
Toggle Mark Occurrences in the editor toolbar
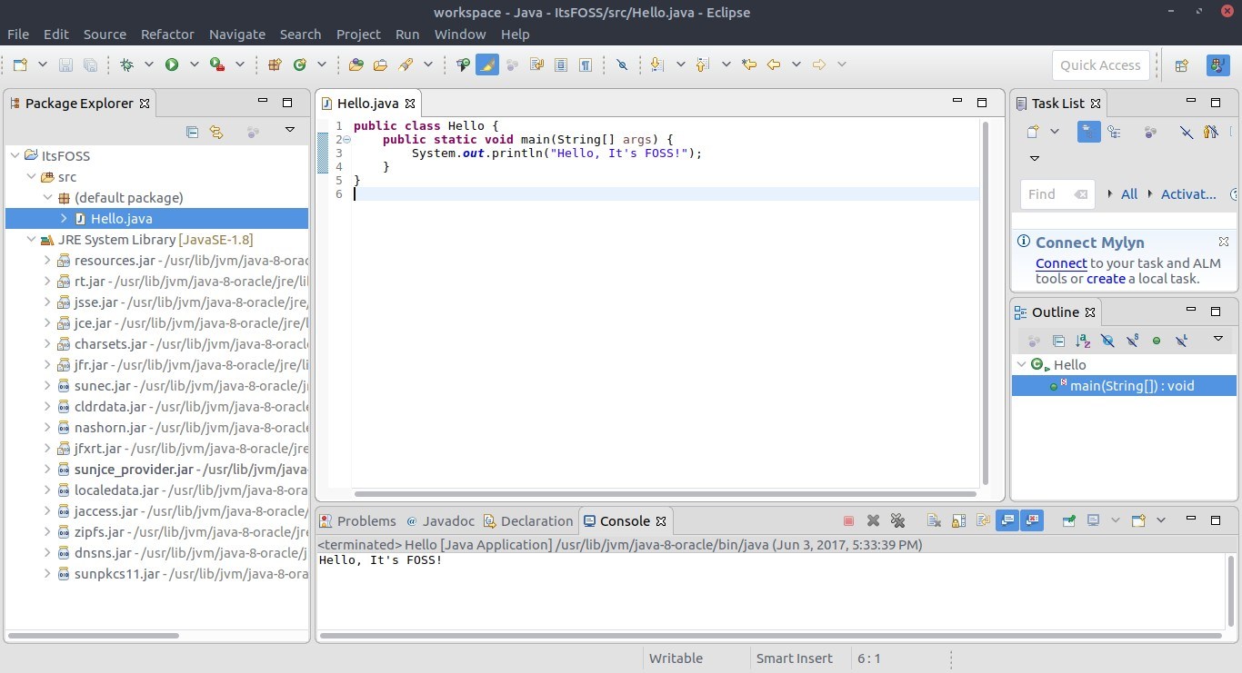[x=487, y=64]
